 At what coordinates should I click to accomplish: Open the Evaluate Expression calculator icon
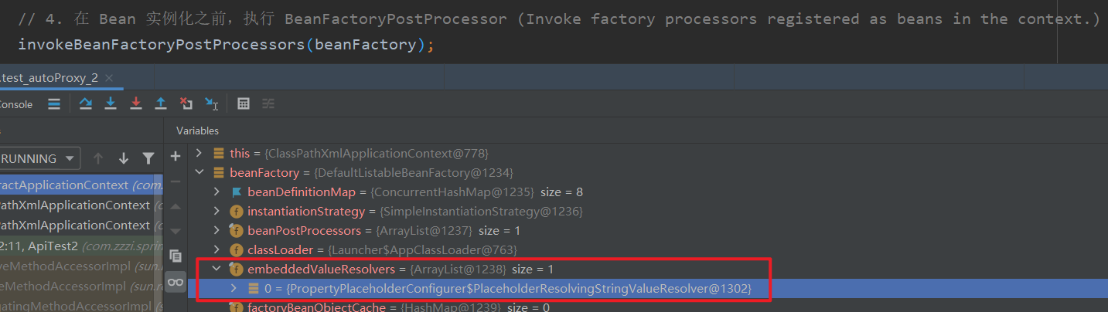click(243, 103)
